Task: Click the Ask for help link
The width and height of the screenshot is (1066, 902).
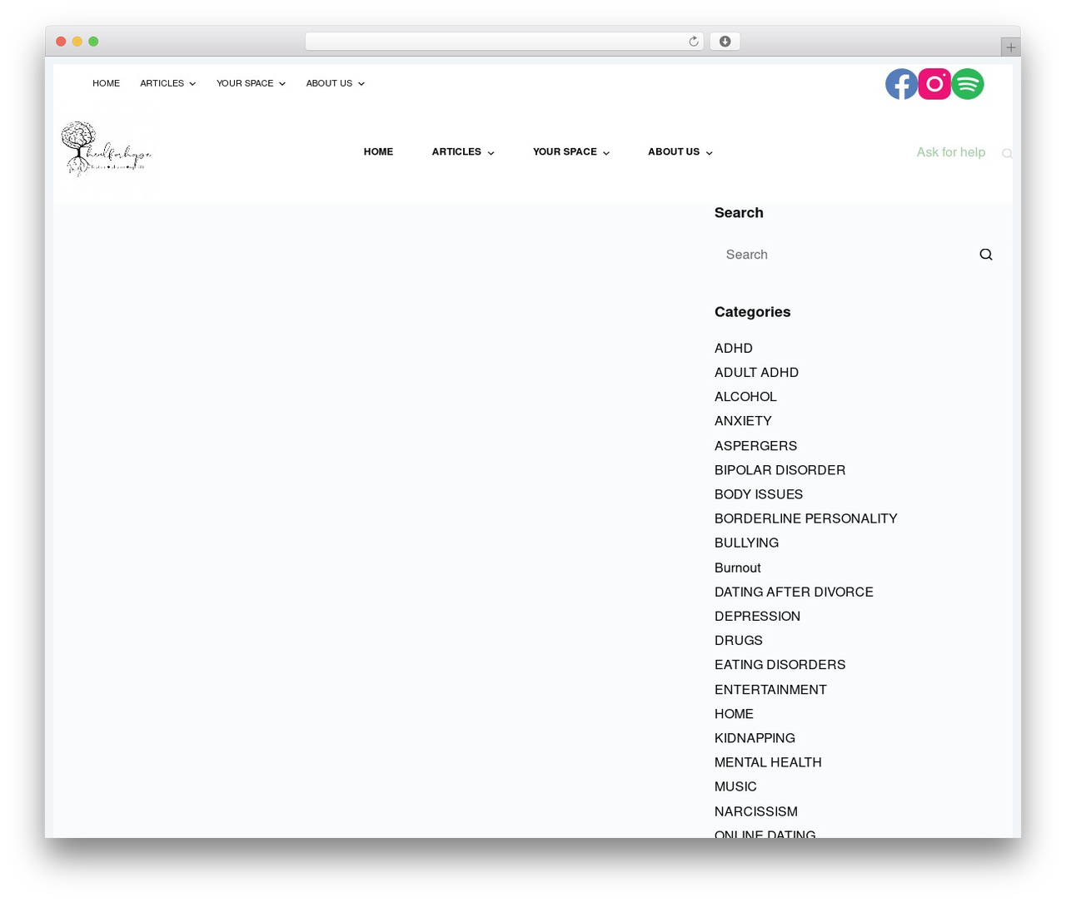Action: pyautogui.click(x=951, y=152)
